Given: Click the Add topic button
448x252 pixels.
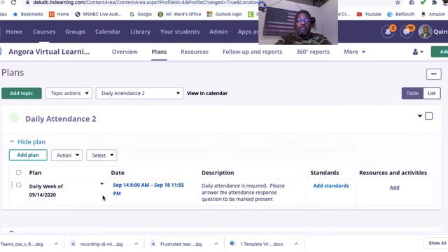Looking at the screenshot, I should tap(22, 93).
